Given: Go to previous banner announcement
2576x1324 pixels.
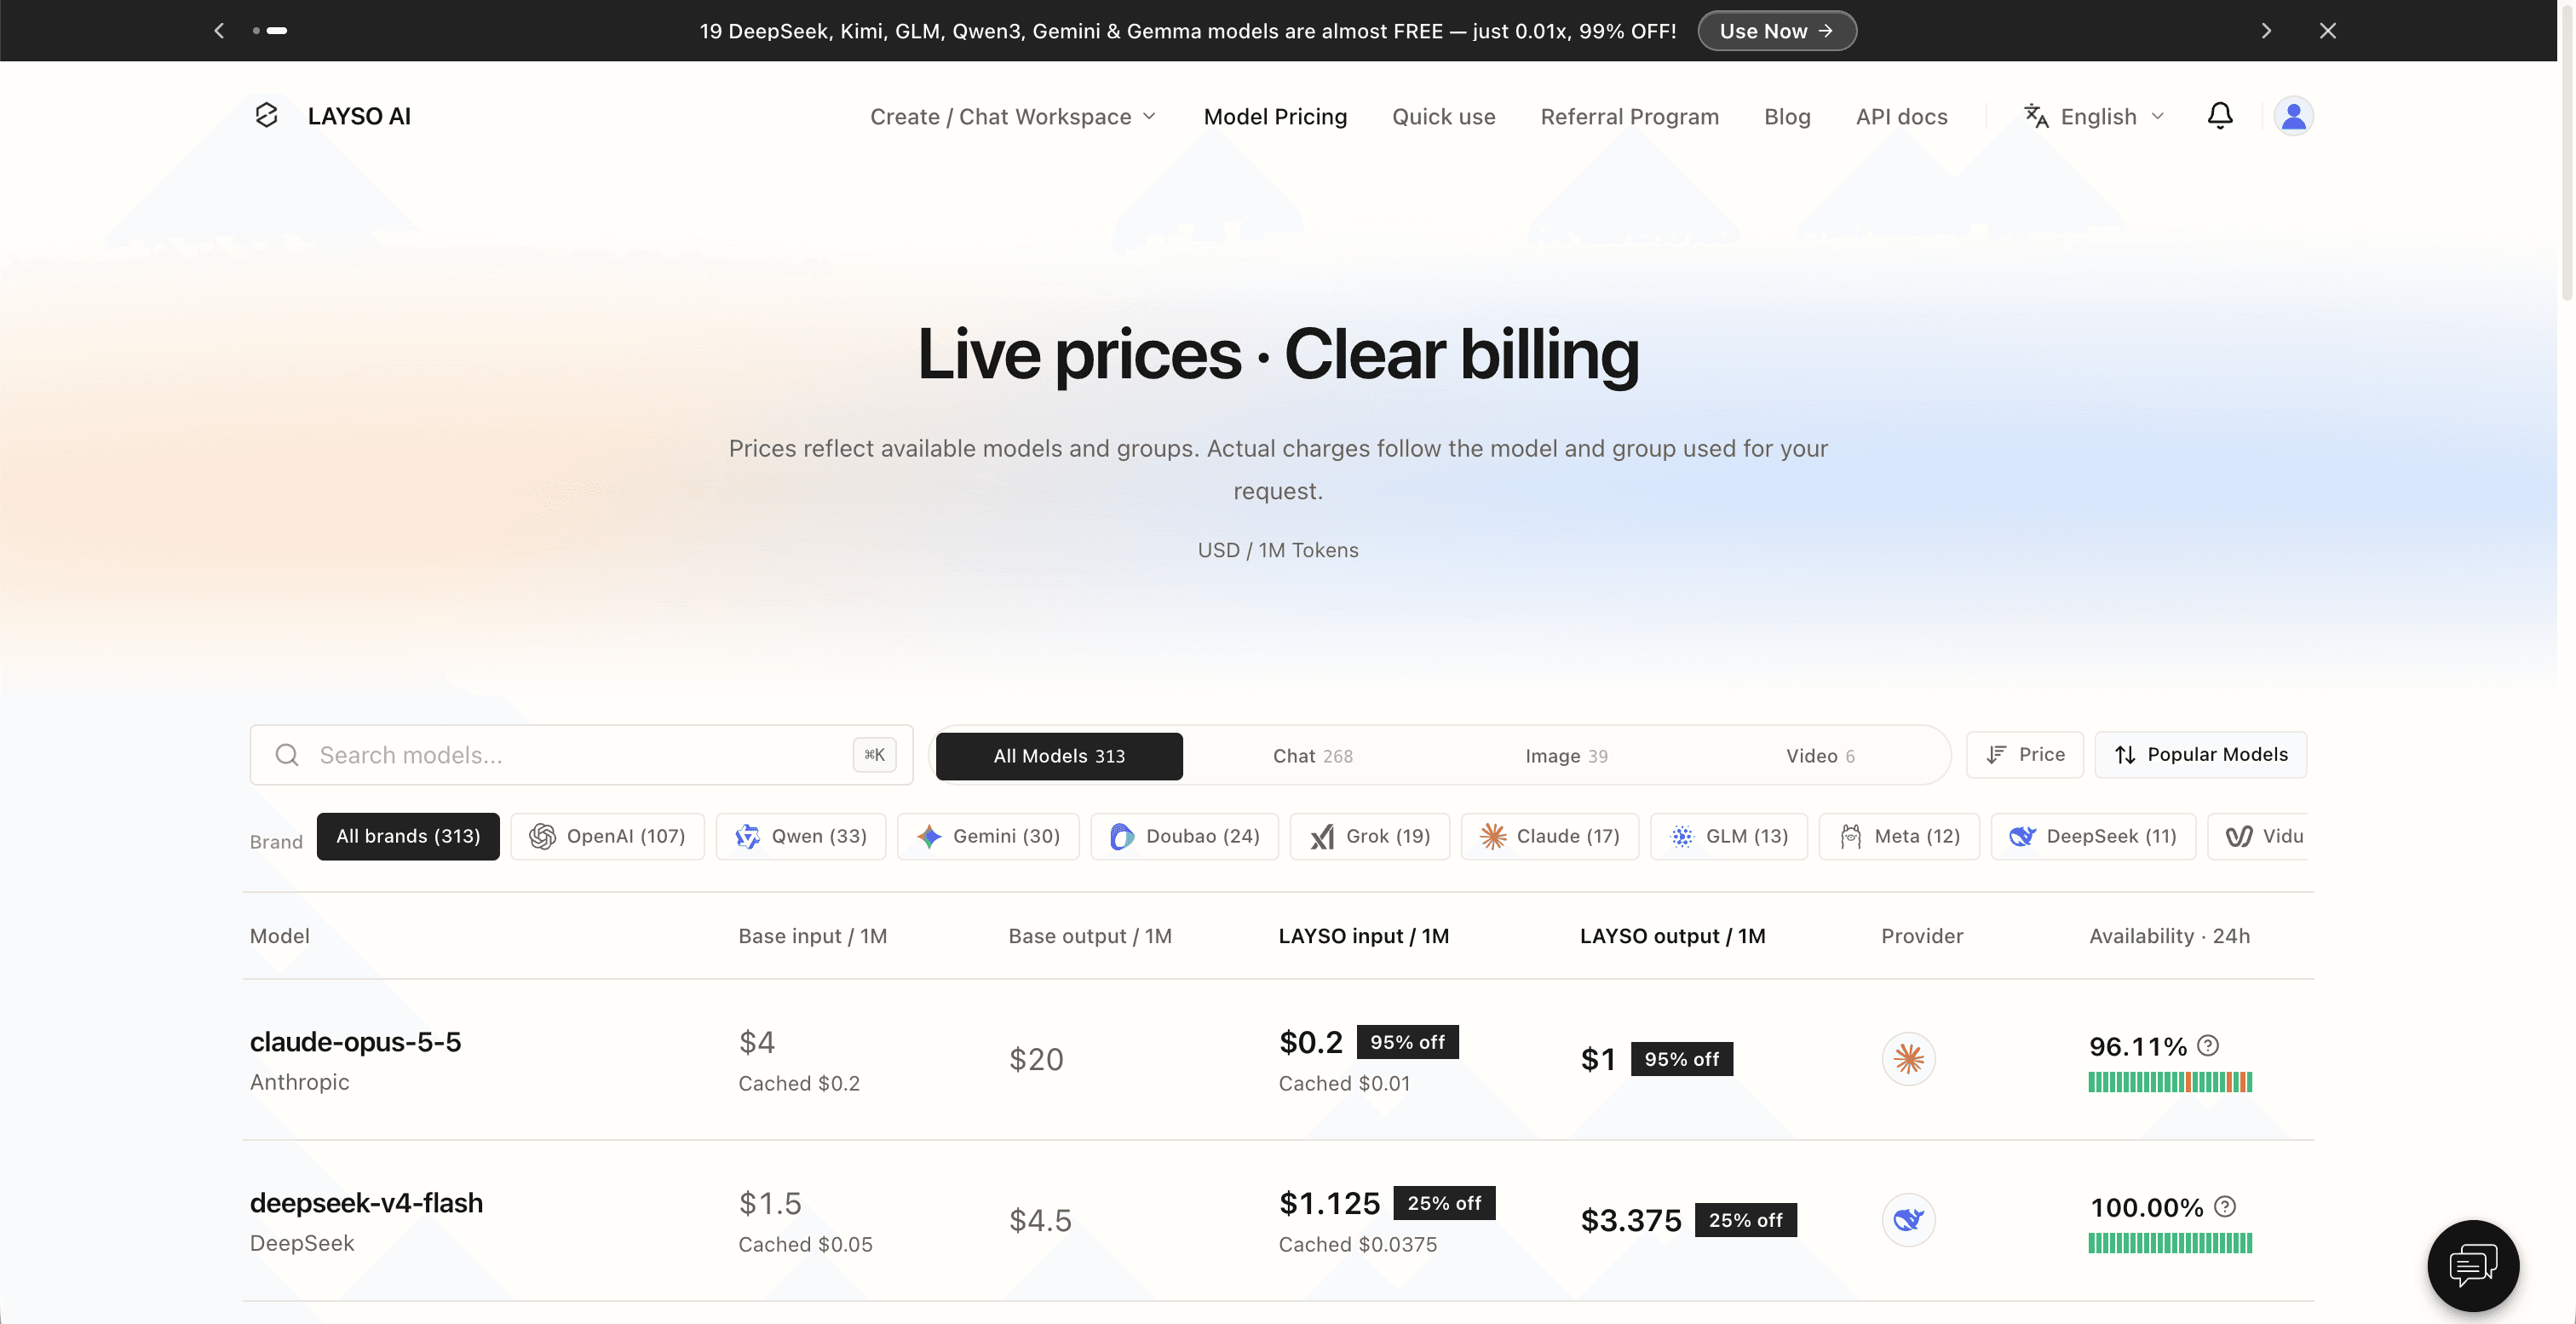Looking at the screenshot, I should pos(219,31).
